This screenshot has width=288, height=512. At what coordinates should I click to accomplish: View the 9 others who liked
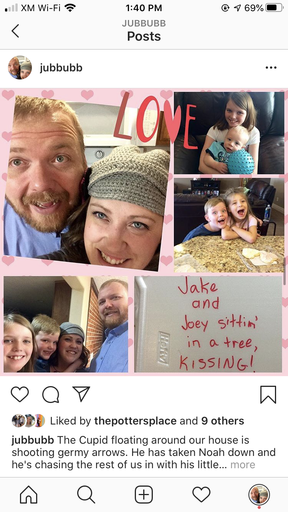point(223,421)
